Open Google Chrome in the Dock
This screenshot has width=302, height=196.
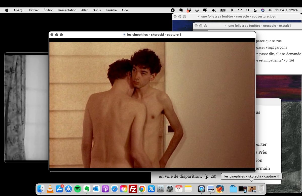[142, 189]
